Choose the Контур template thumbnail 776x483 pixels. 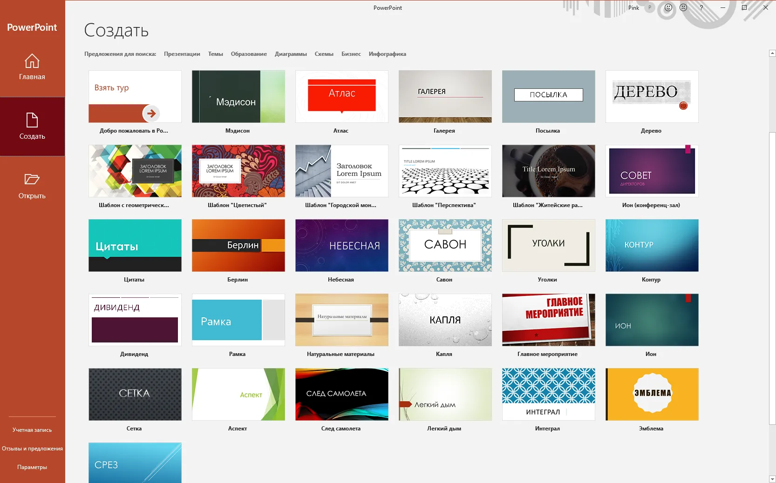pos(652,246)
